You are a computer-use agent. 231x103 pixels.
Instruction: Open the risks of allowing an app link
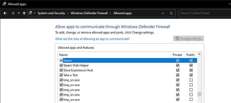[x=92, y=39]
